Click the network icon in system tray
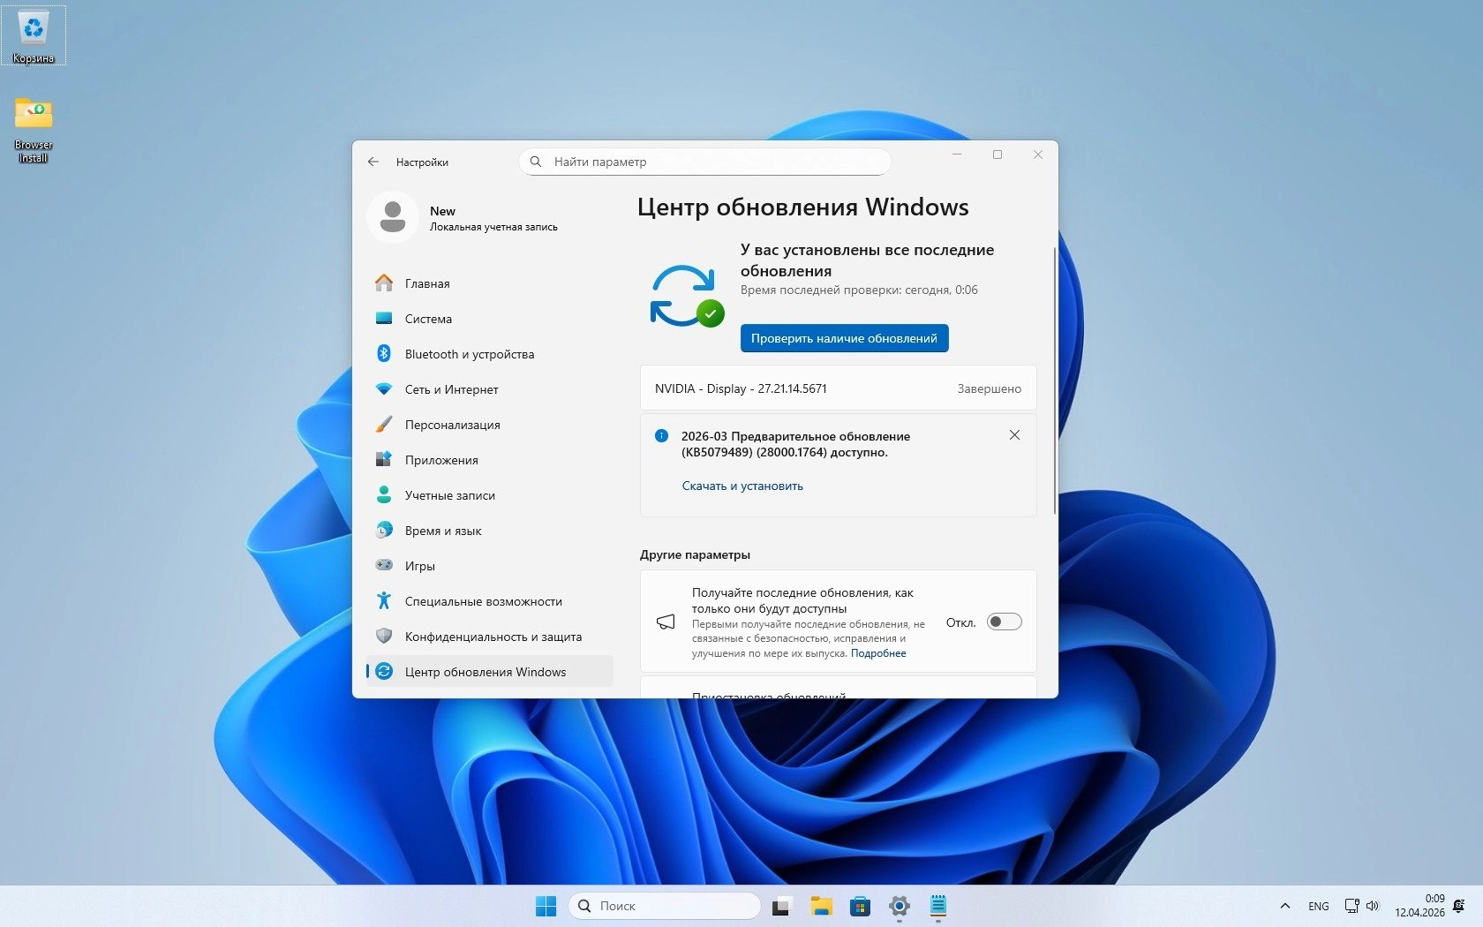 click(1351, 906)
